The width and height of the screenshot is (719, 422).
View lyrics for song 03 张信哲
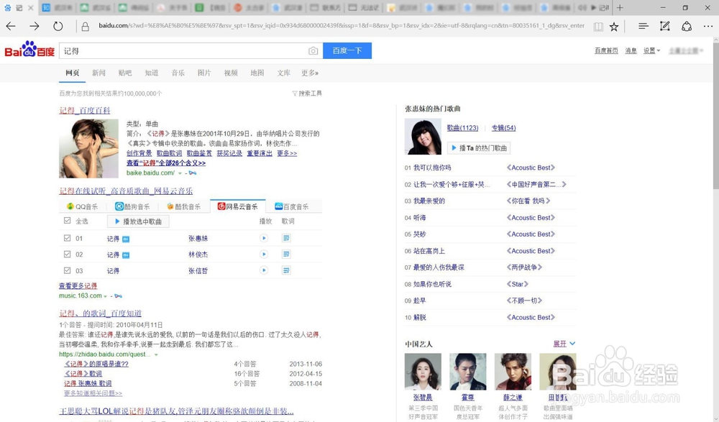(x=286, y=270)
